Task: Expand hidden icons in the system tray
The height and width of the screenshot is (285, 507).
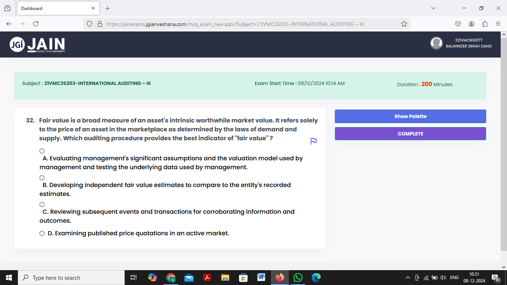Action: coord(408,277)
